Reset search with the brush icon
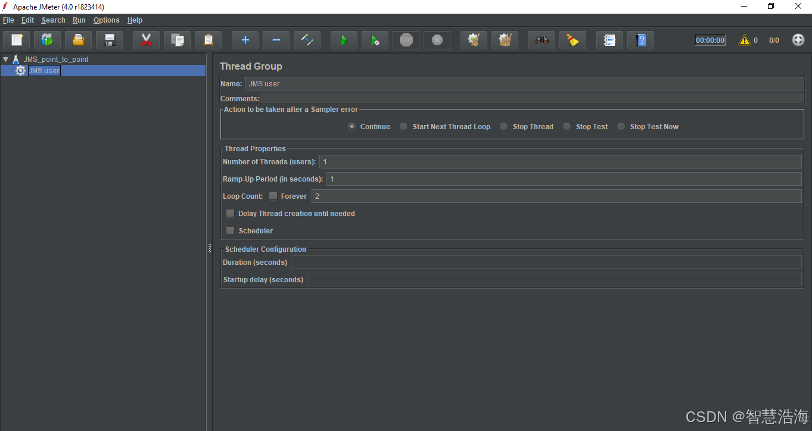 click(x=573, y=40)
